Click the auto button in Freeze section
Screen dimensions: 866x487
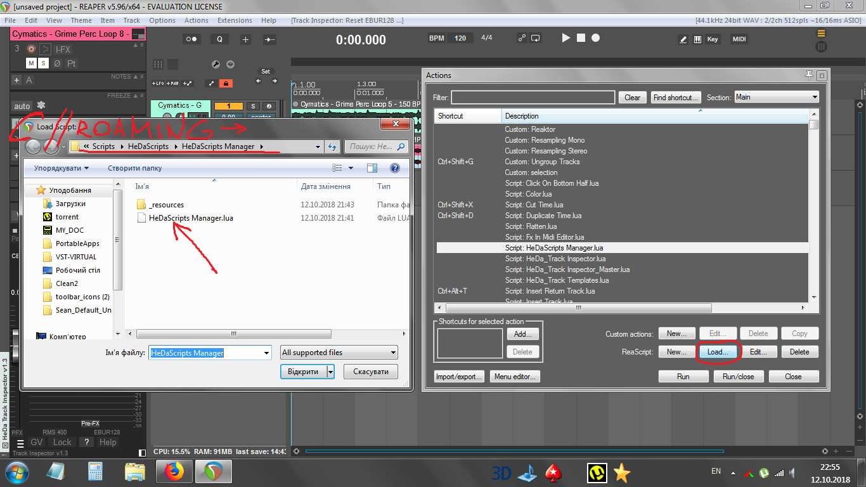(22, 106)
